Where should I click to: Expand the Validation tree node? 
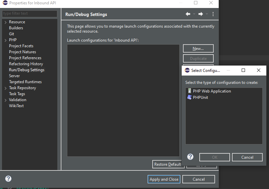5,100
